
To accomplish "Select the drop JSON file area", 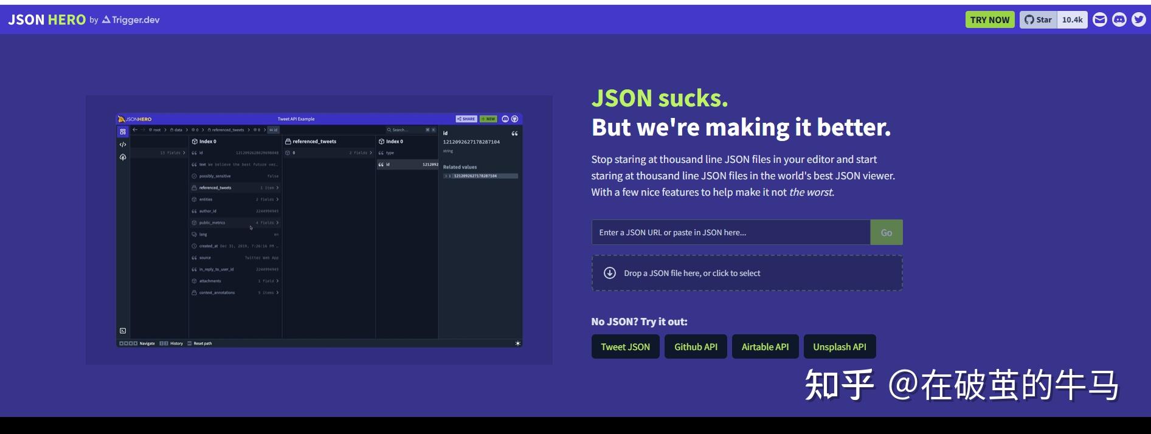I will pyautogui.click(x=747, y=273).
